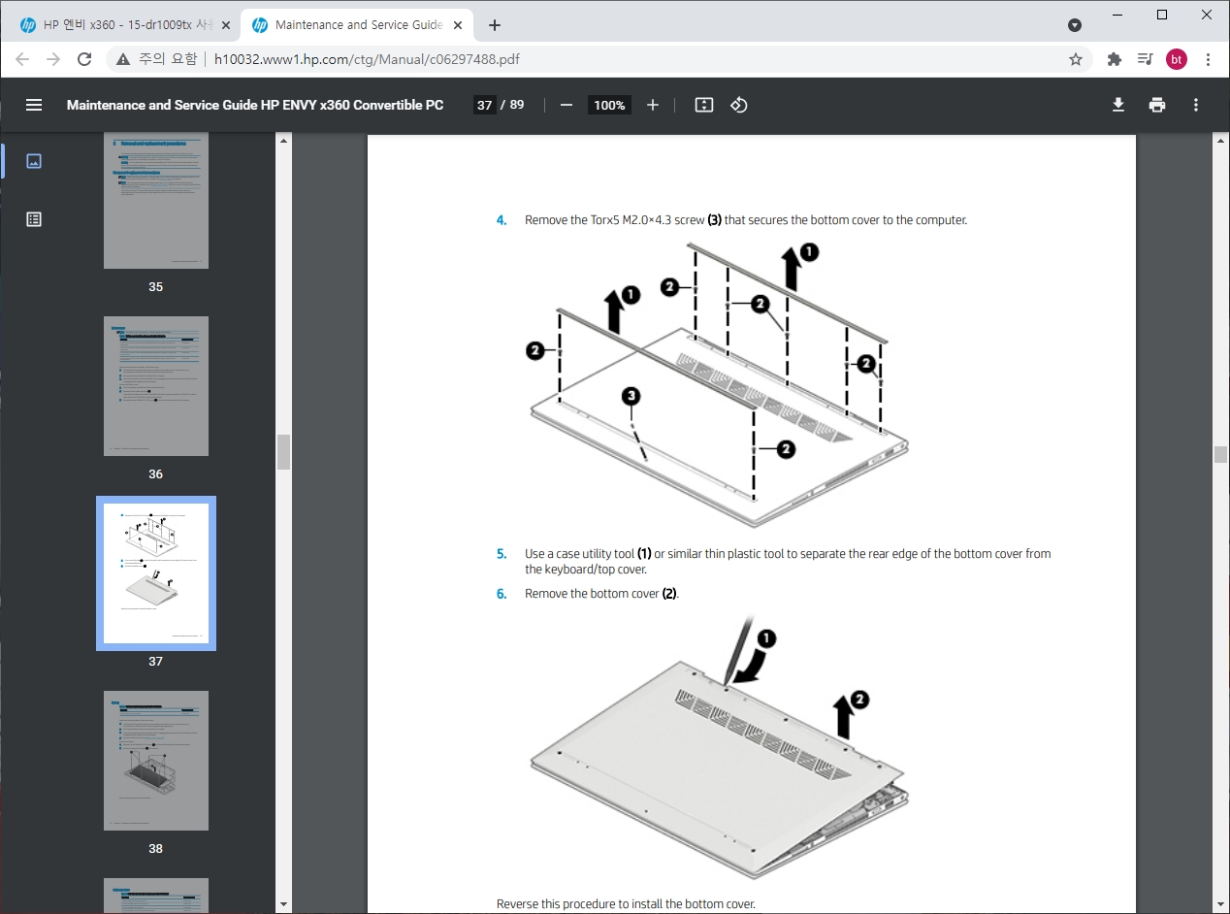This screenshot has height=914, width=1230.
Task: Open the PDF viewer more actions menu
Action: [x=1196, y=105]
